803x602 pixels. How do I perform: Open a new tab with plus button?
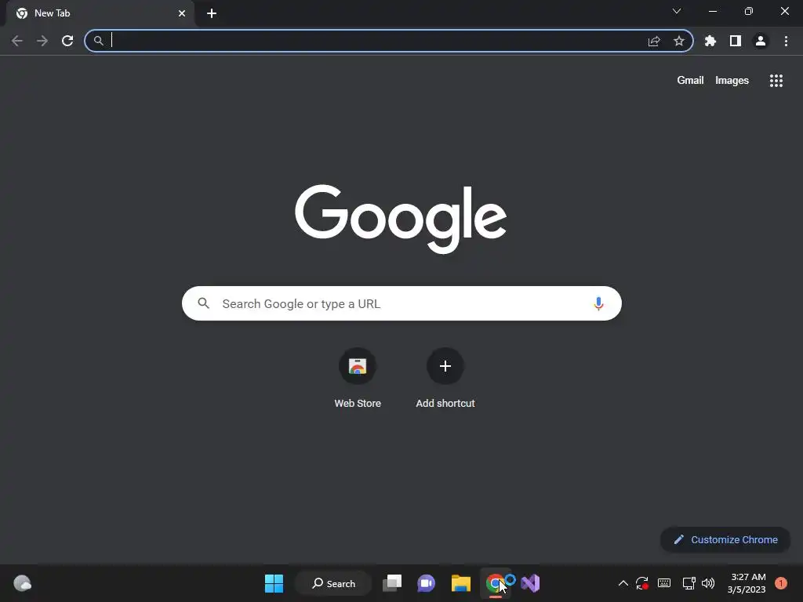(x=212, y=13)
